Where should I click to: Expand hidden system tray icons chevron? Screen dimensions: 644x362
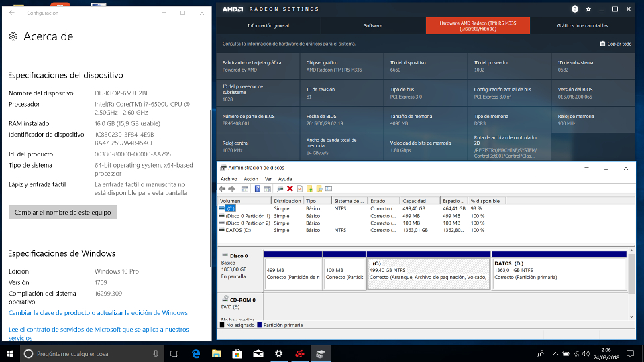click(555, 353)
